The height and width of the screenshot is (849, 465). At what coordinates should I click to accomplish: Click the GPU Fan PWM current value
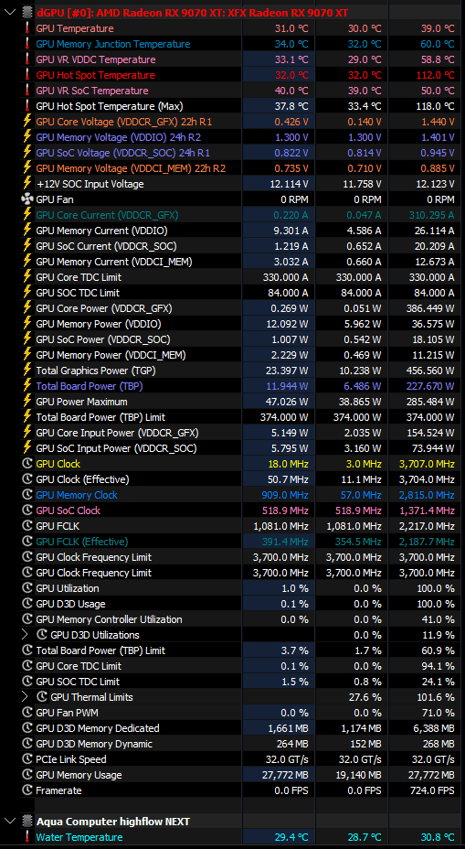point(294,713)
